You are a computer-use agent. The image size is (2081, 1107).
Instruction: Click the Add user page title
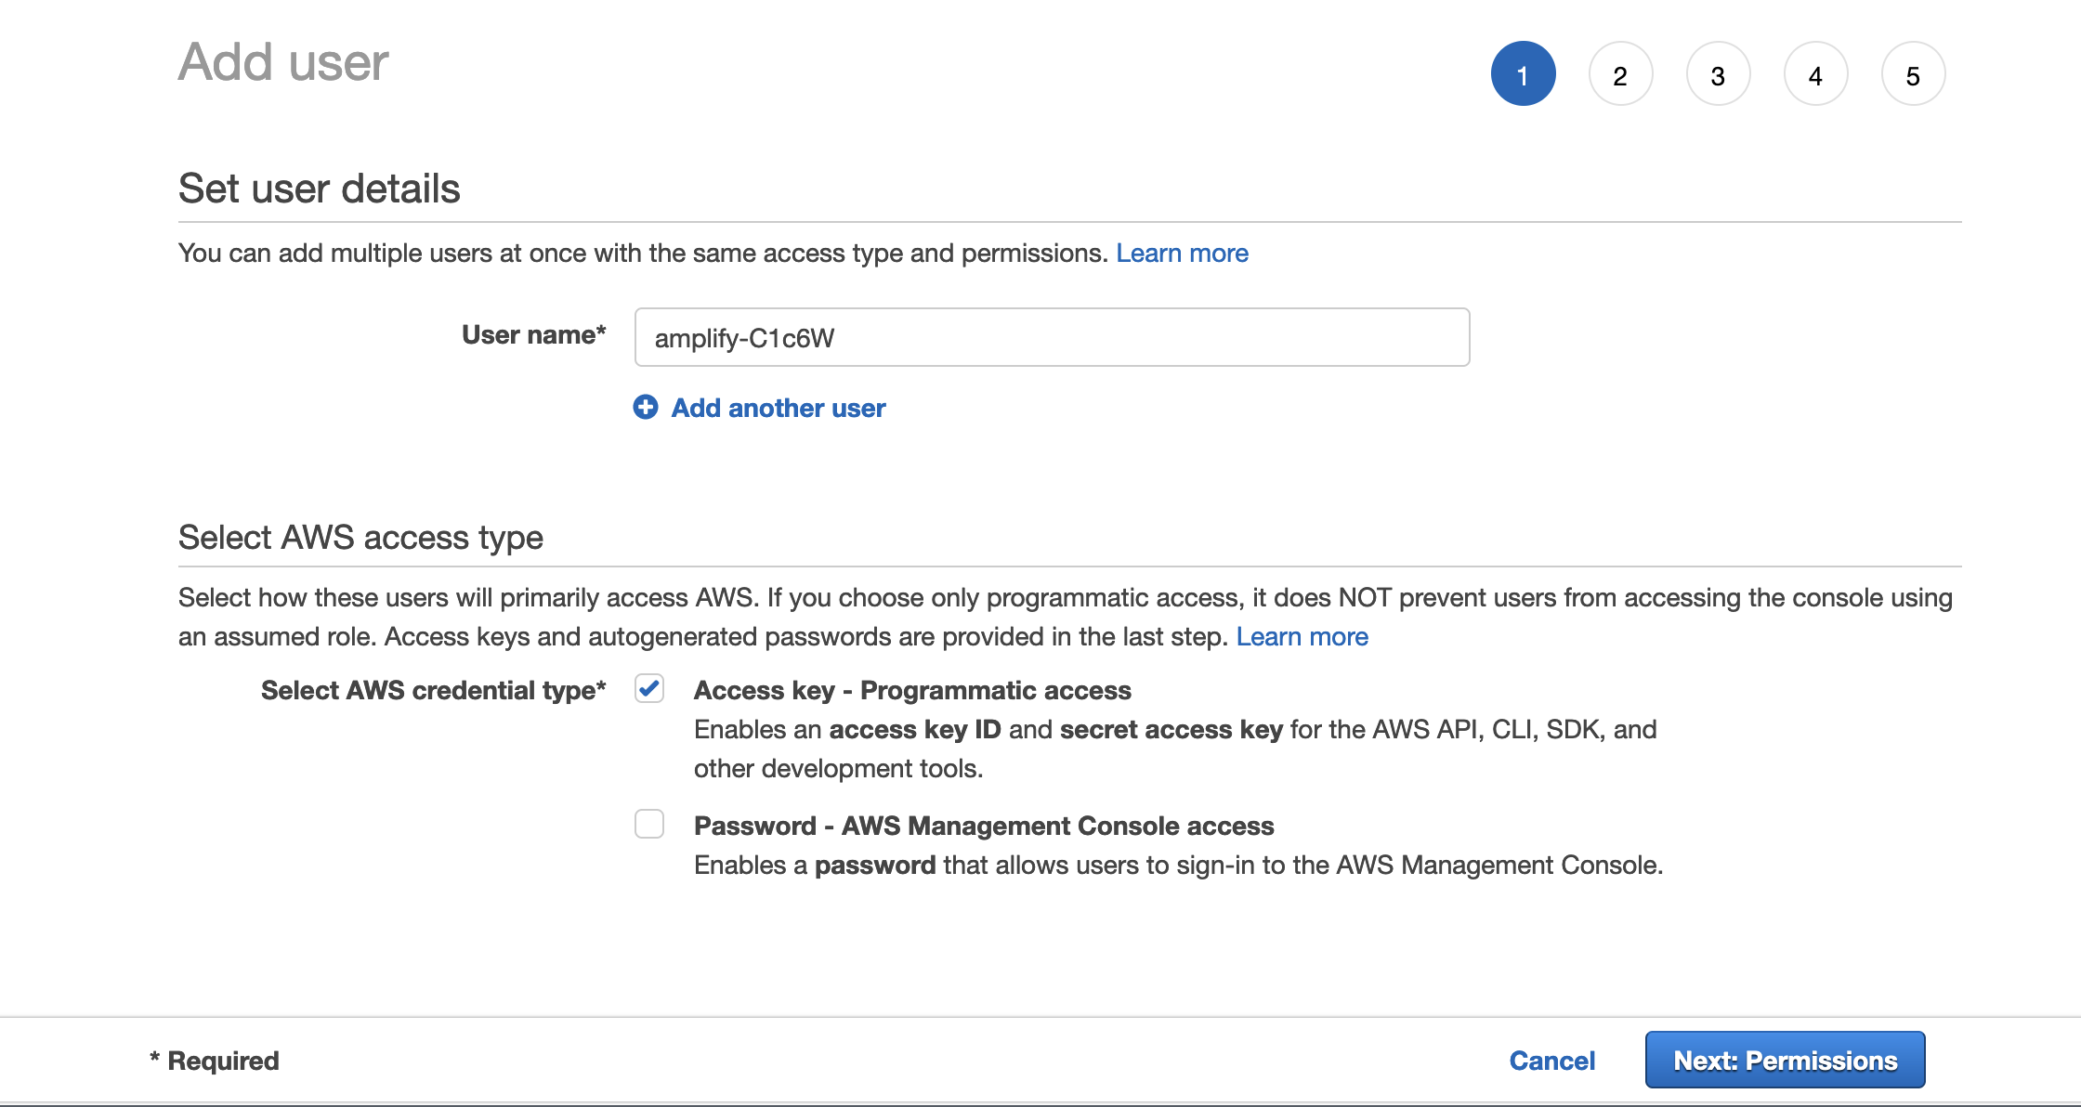pyautogui.click(x=283, y=62)
